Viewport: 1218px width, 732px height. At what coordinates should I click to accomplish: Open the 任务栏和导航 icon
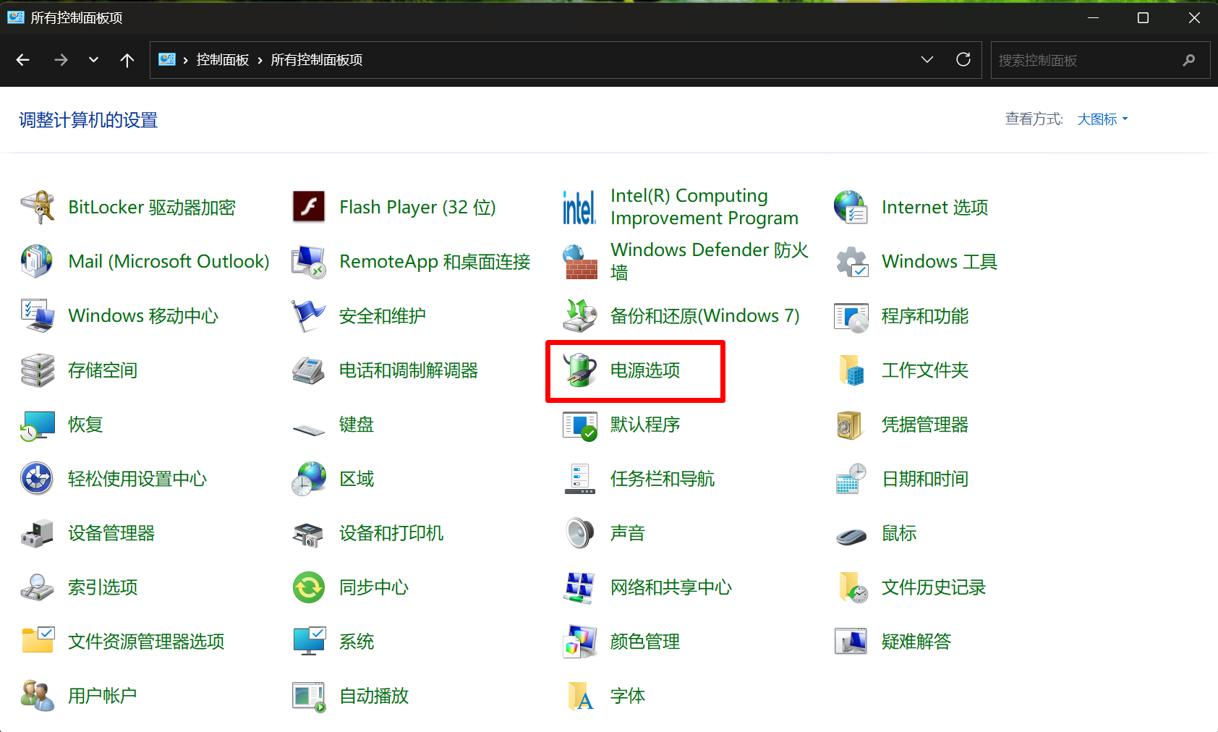(x=580, y=479)
